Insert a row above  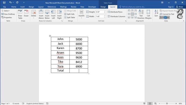point(41,14)
